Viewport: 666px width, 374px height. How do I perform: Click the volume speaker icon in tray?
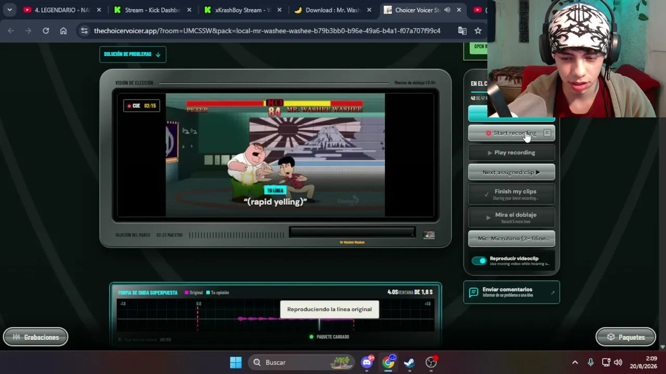[x=618, y=362]
